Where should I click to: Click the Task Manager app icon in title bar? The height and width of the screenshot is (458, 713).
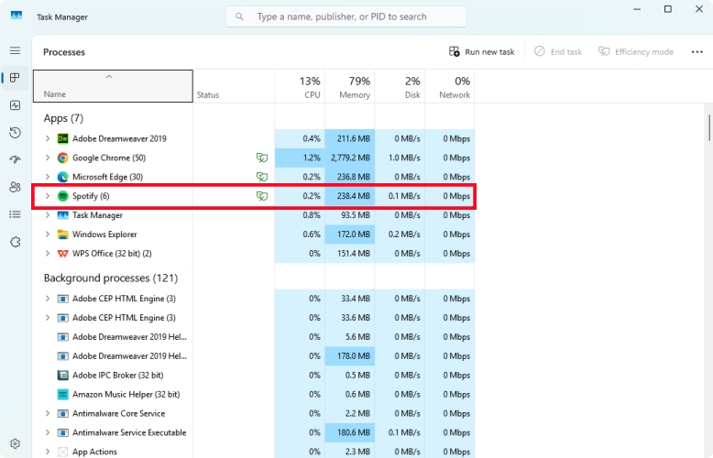coord(16,16)
